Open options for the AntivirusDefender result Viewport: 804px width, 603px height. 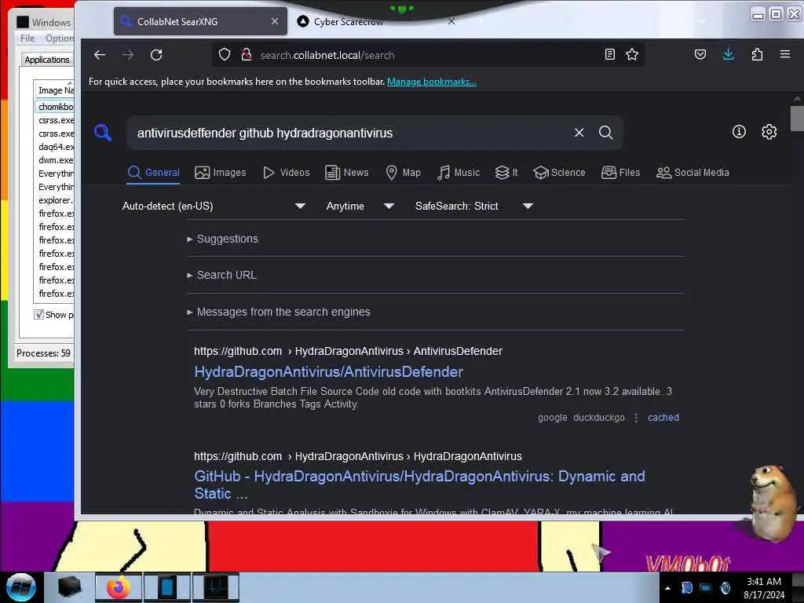click(x=636, y=418)
